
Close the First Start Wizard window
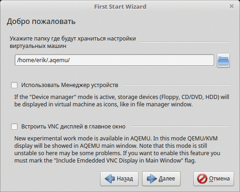pyautogui.click(x=232, y=6)
